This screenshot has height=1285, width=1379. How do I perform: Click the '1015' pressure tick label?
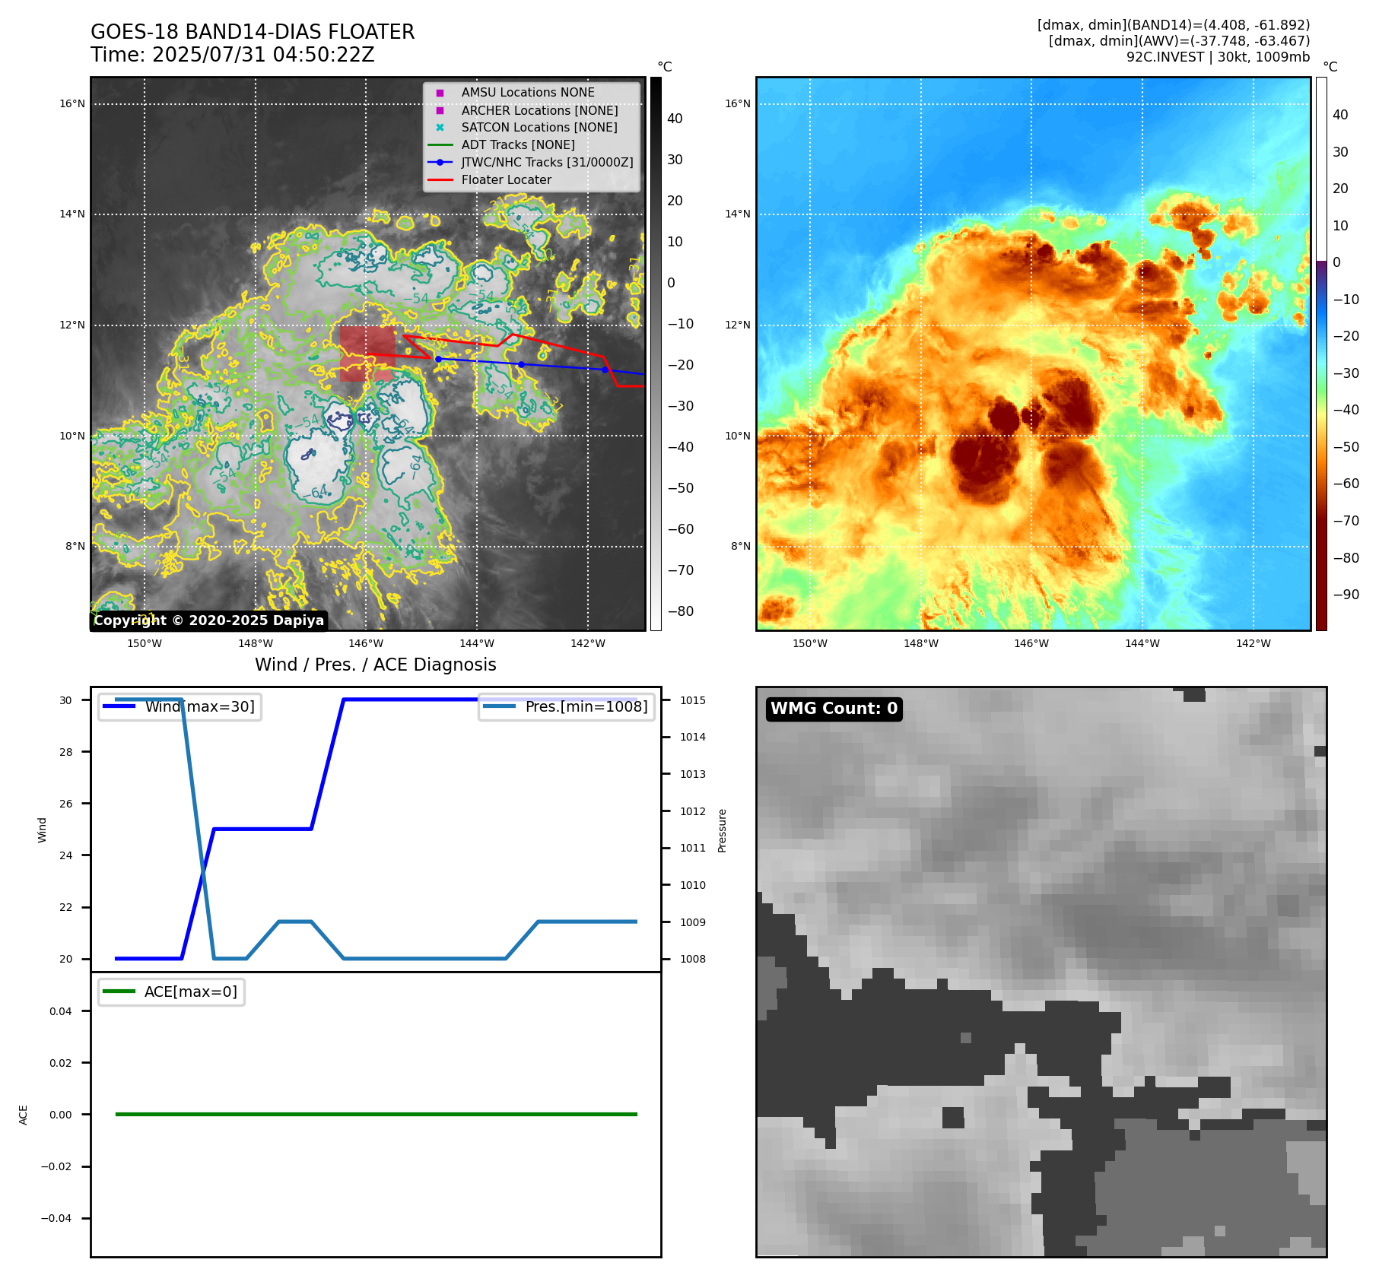click(x=693, y=700)
